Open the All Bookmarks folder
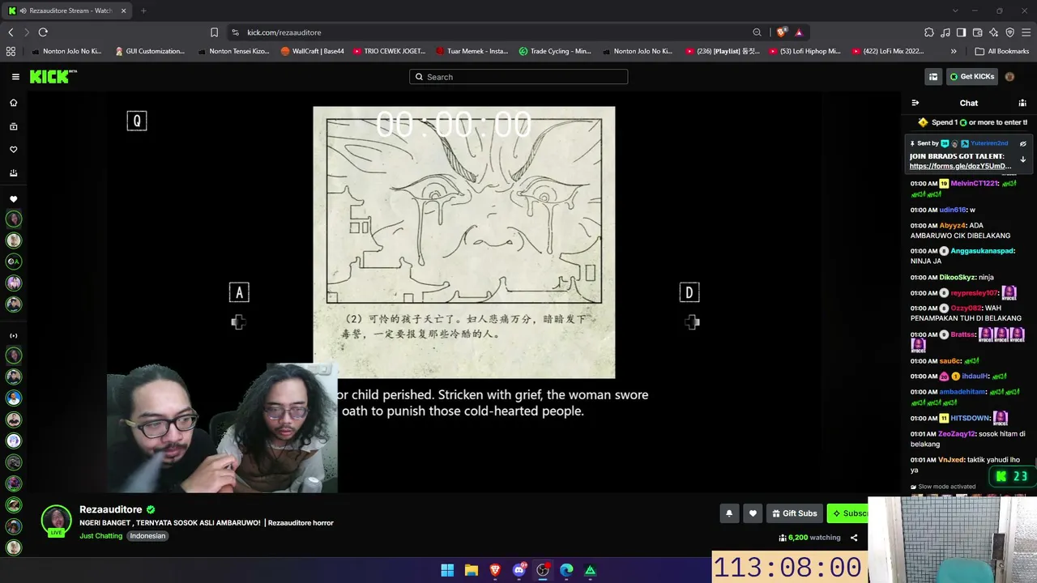Screen dimensions: 1037x583 point(1002,51)
